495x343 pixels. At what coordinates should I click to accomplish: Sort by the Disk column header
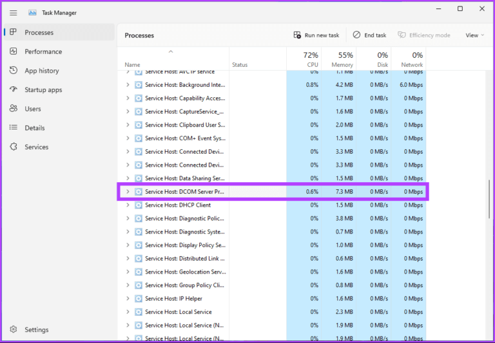pyautogui.click(x=374, y=59)
